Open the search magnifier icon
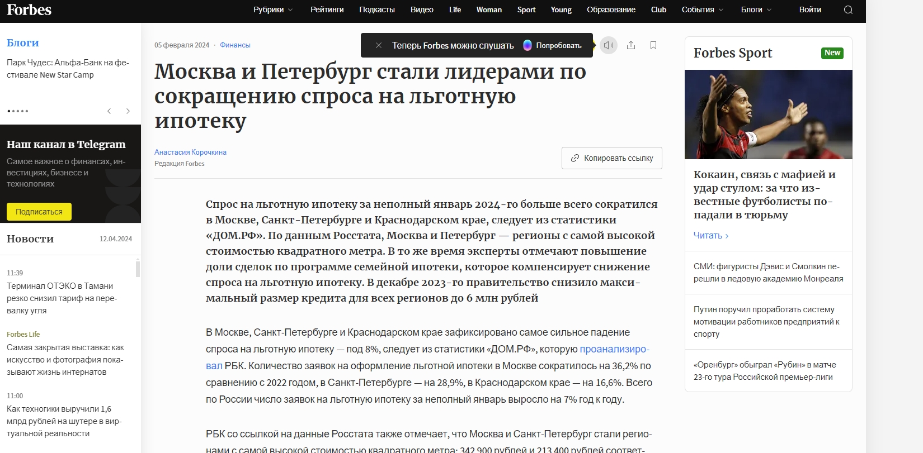Screen dimensions: 923x453 [x=848, y=9]
